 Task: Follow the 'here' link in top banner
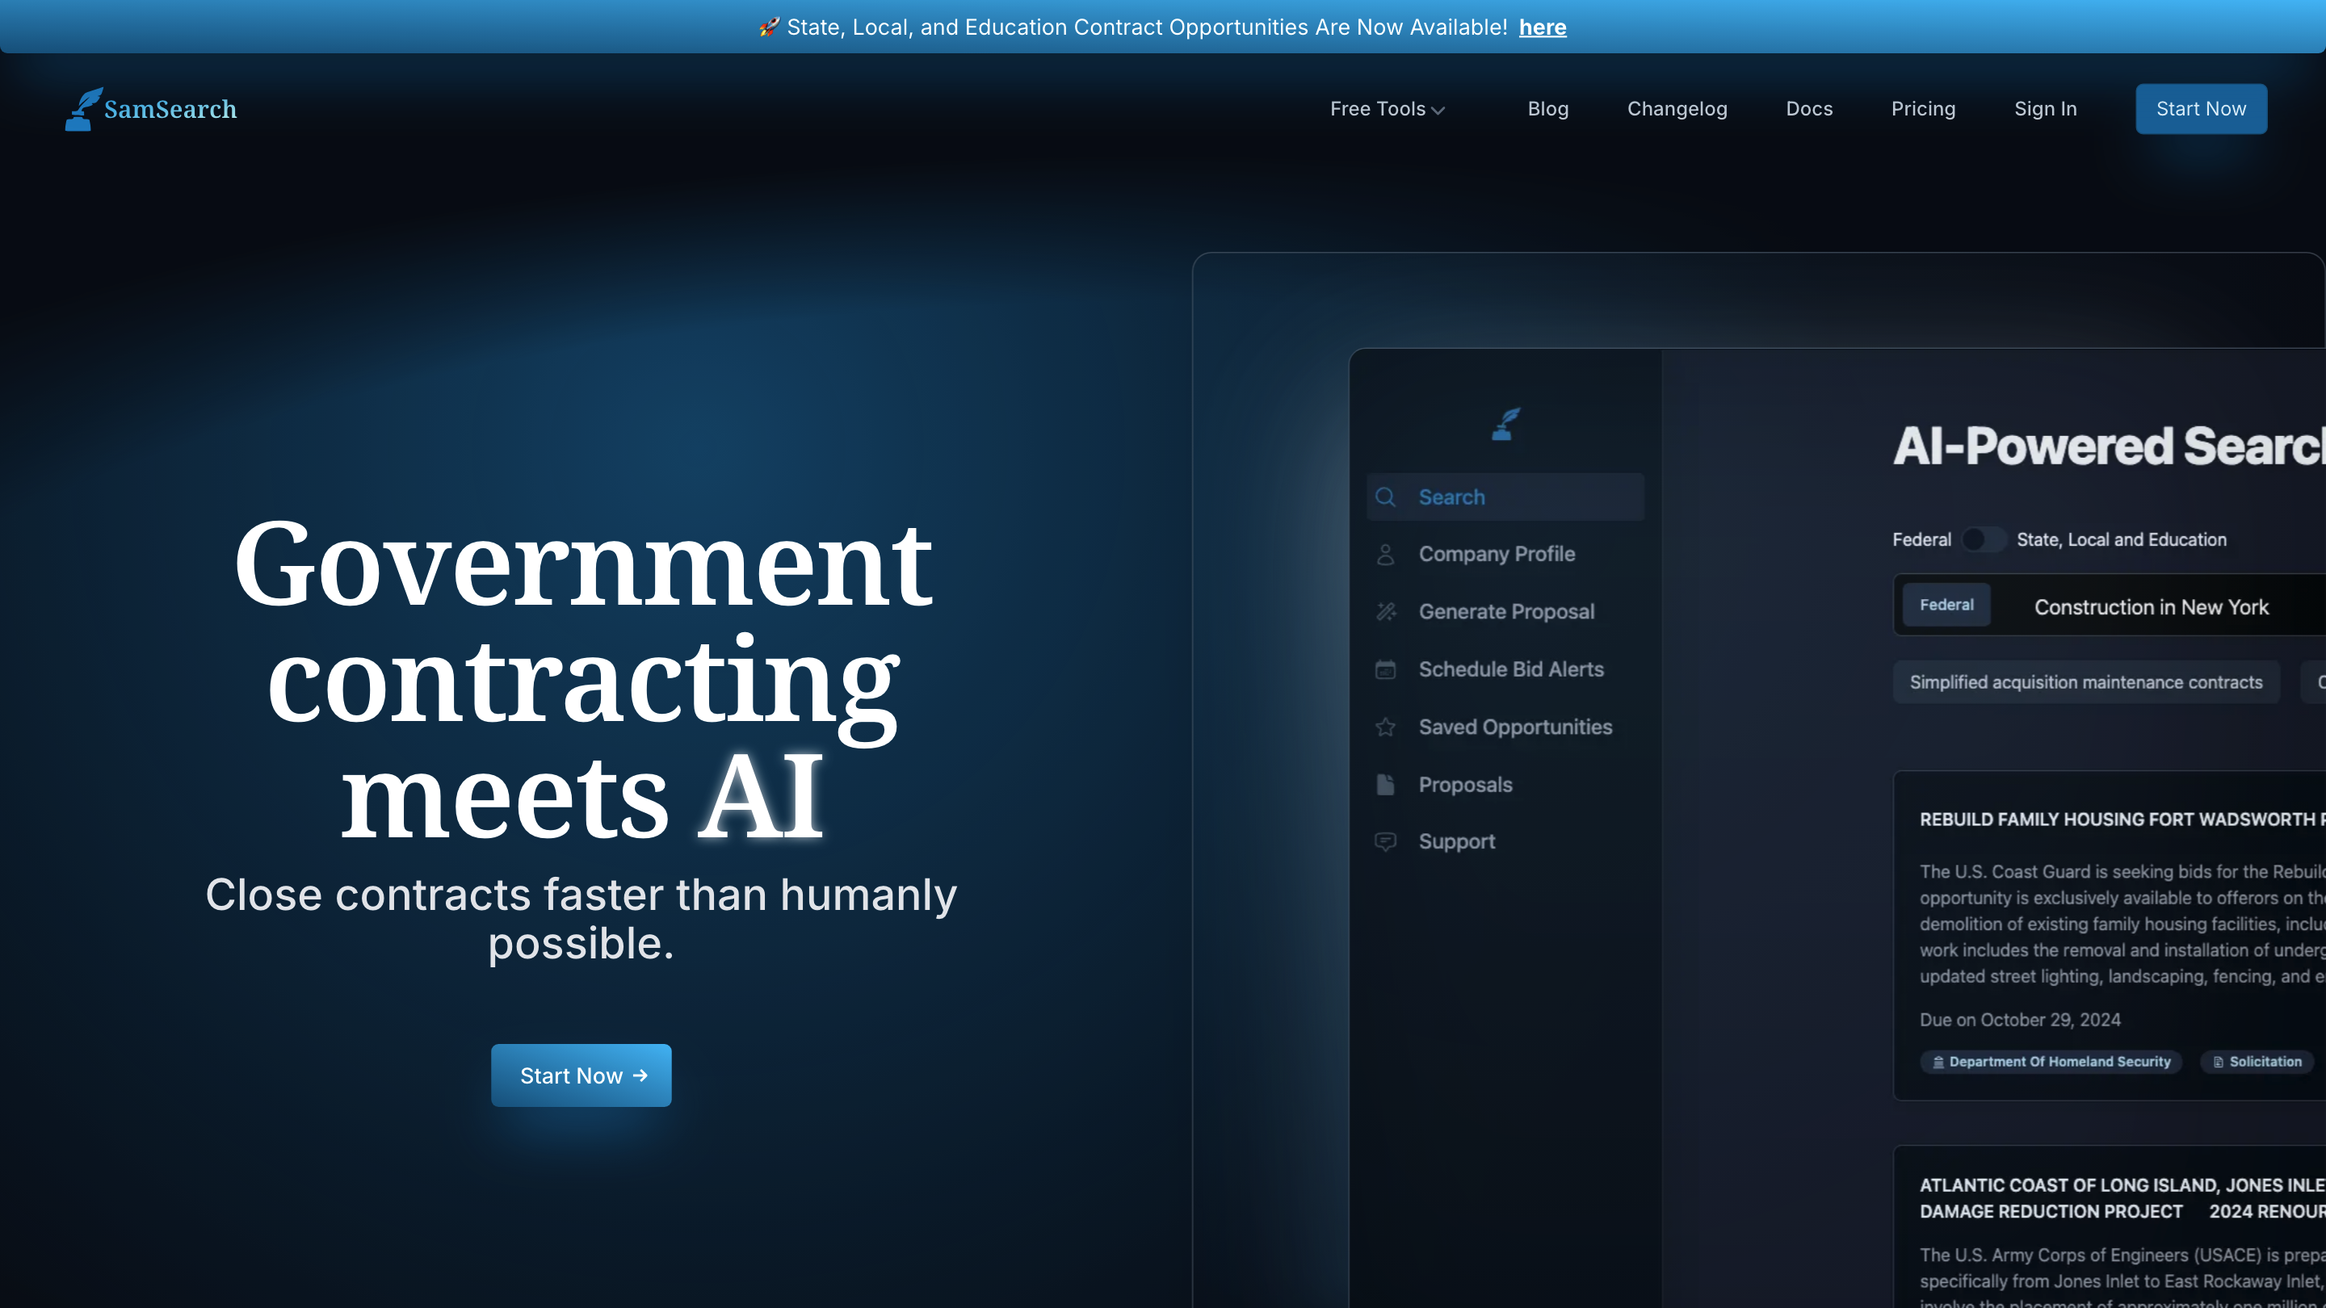pyautogui.click(x=1543, y=27)
